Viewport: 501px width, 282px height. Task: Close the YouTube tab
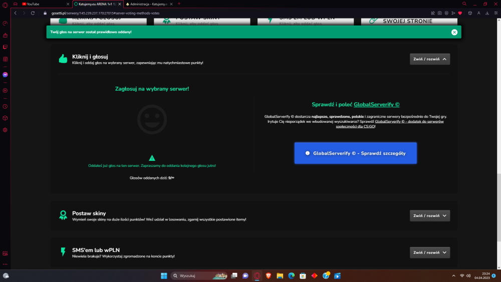68,4
